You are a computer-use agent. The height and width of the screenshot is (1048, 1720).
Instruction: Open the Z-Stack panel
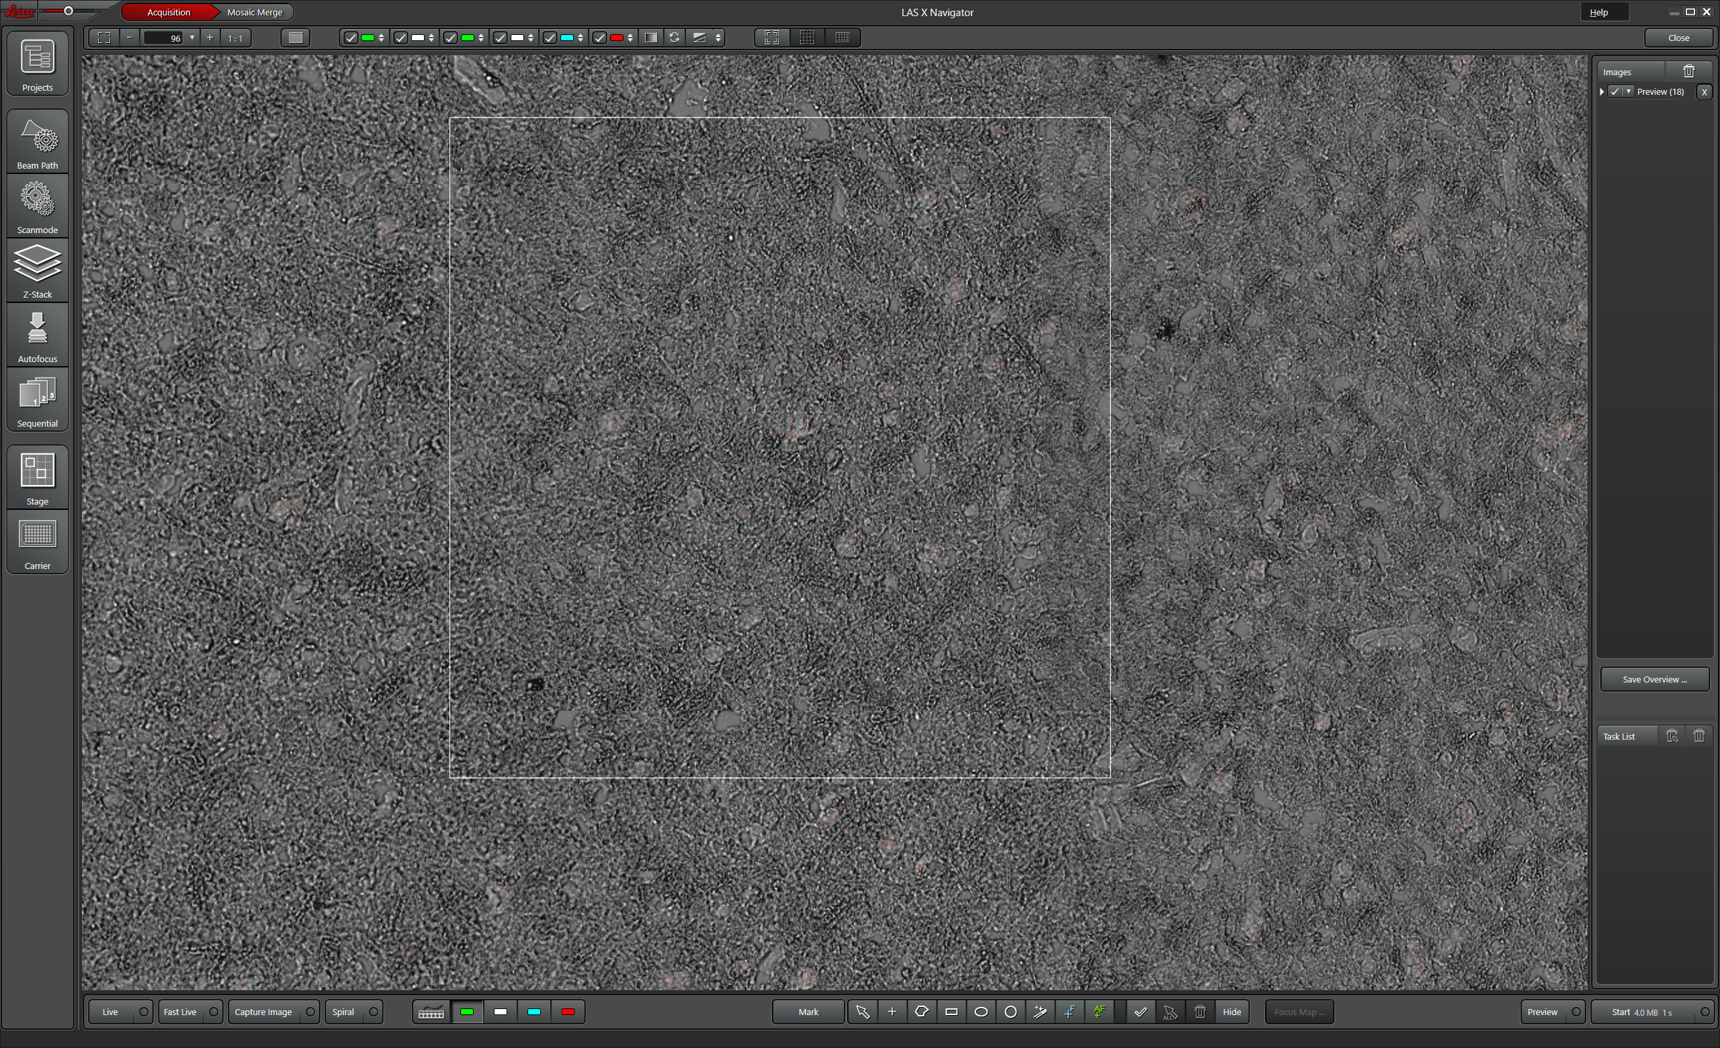[x=37, y=271]
